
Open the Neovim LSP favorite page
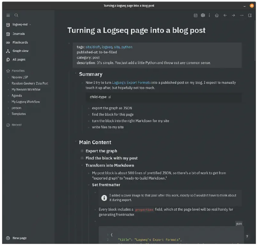[x=20, y=77]
